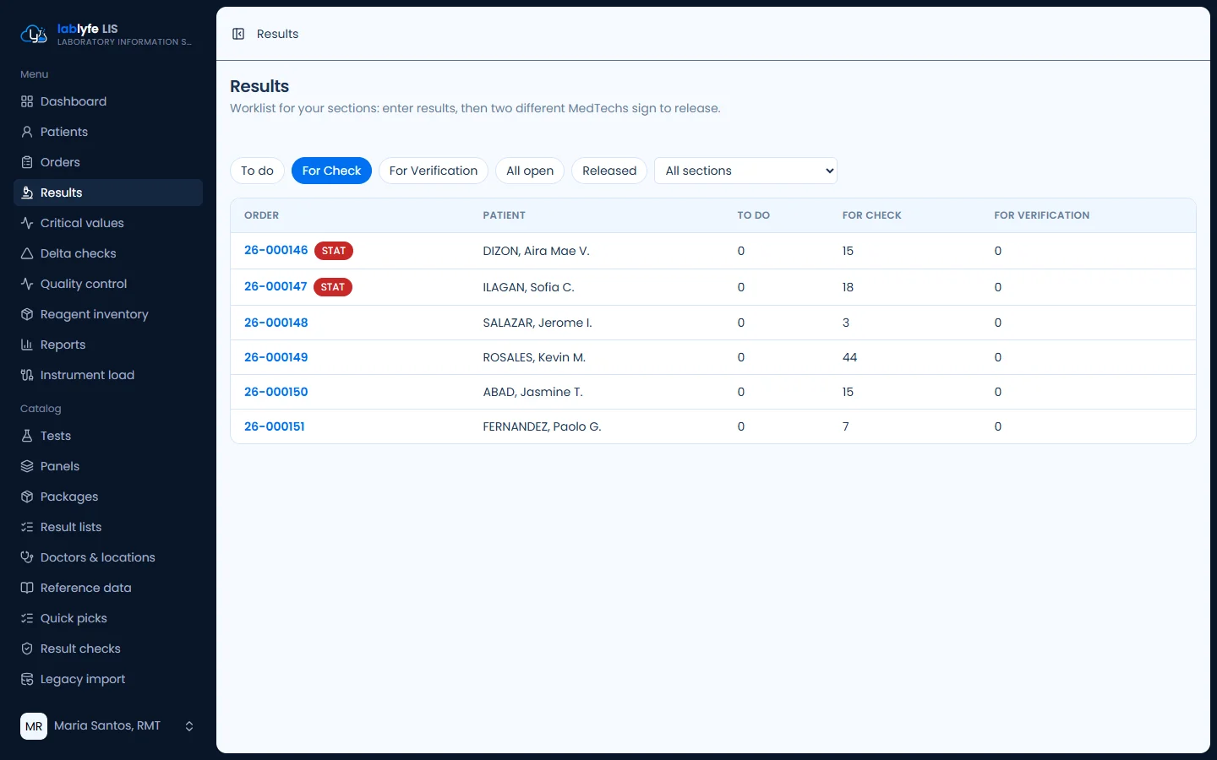Viewport: 1217px width, 760px height.
Task: Click the TO DO column header
Action: click(x=753, y=215)
